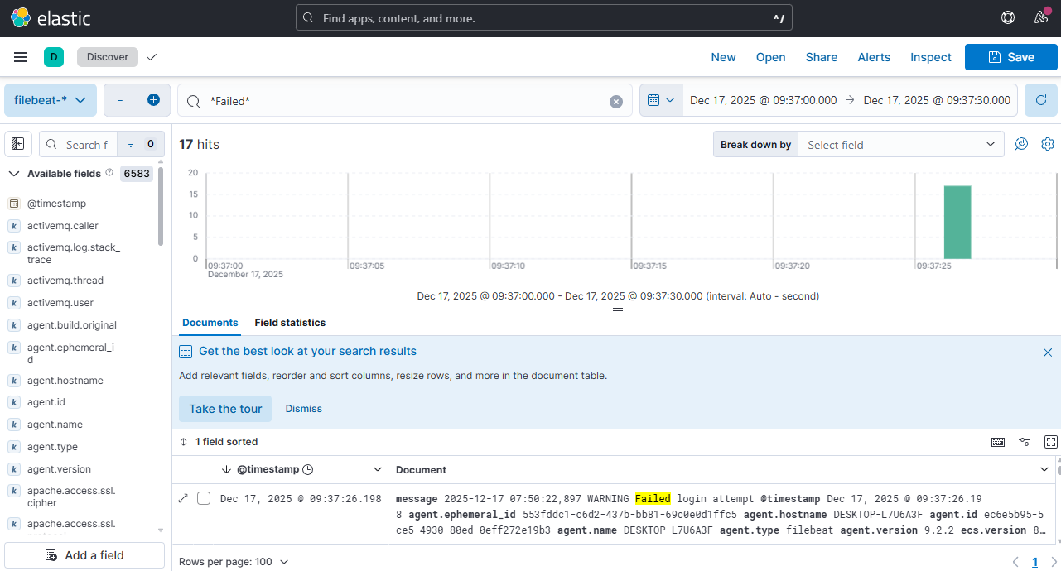The image size is (1061, 571).
Task: Collapse the Available fields section
Action: 13,174
